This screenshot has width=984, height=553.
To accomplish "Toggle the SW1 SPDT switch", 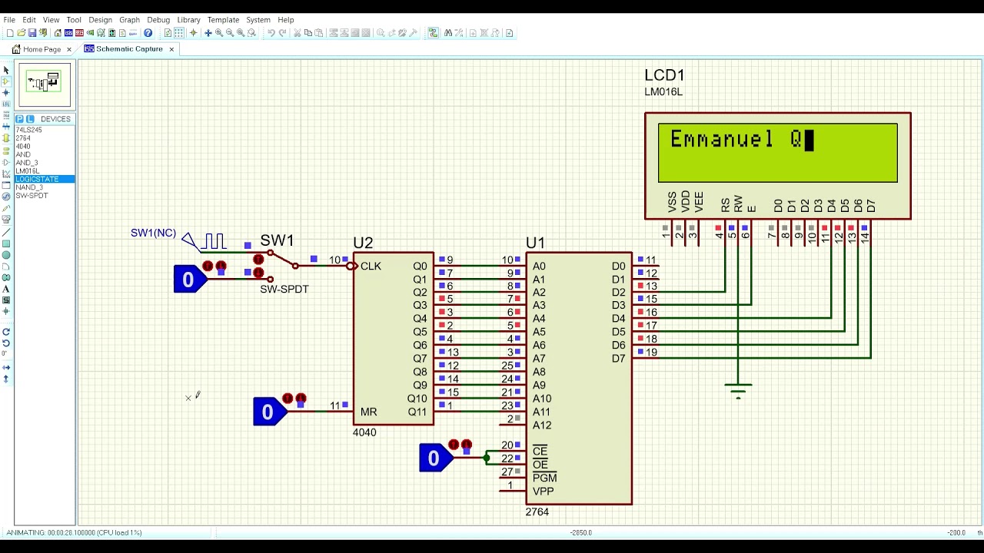I will pyautogui.click(x=282, y=265).
